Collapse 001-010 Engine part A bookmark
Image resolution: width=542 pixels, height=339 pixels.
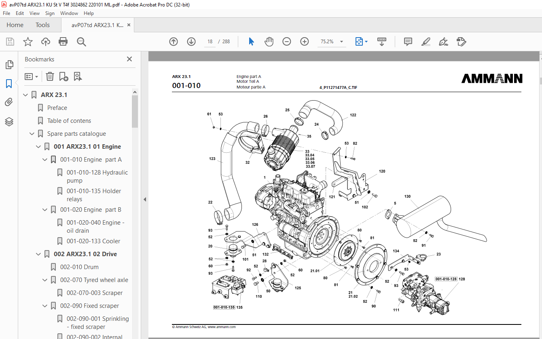point(45,160)
